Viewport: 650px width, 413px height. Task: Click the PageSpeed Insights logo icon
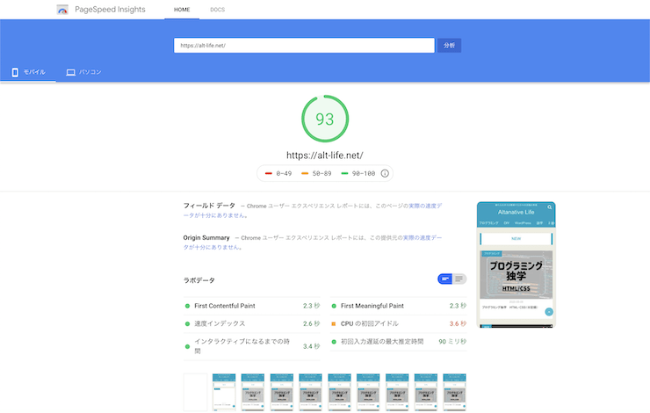(62, 10)
